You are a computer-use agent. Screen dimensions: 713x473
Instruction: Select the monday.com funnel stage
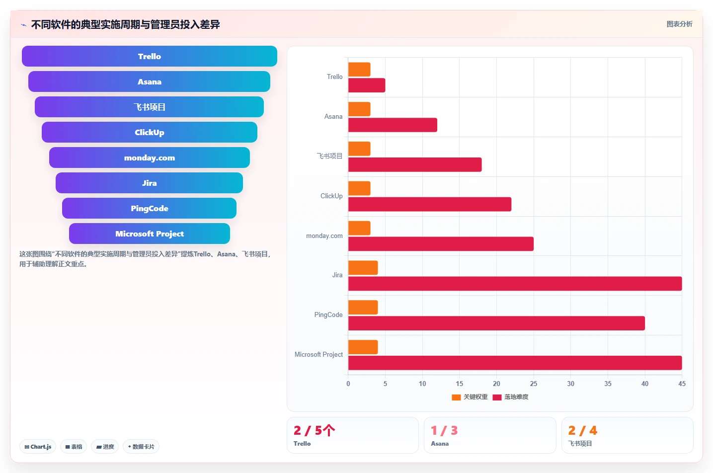point(150,158)
